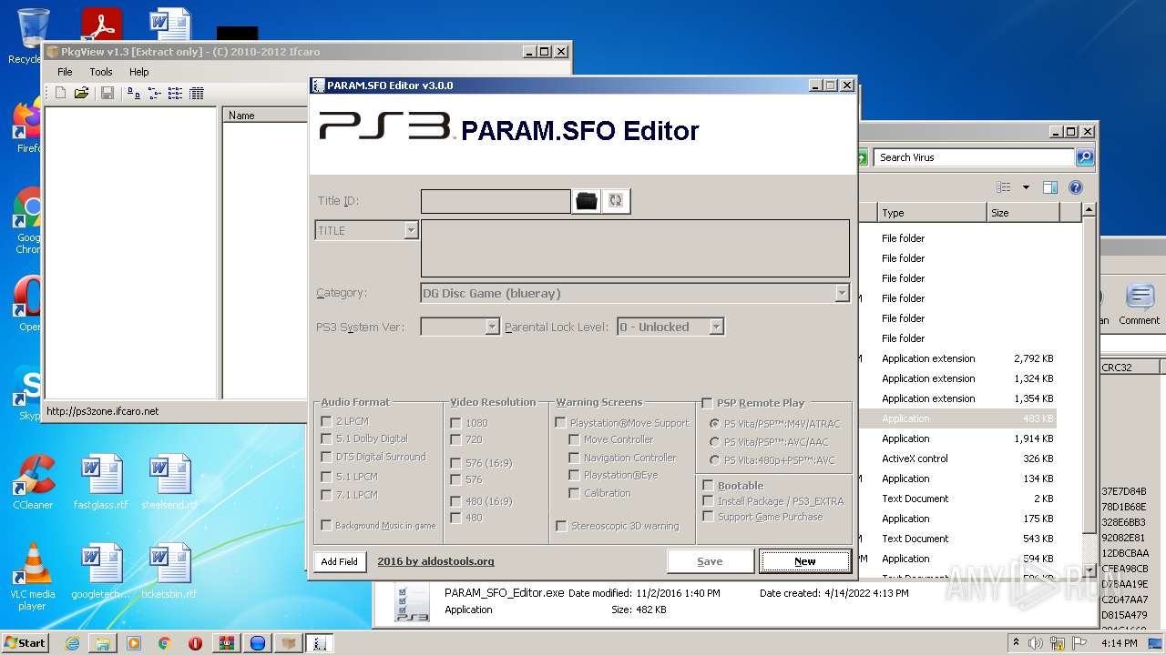Open PARAM.SFO file using the folder icon
Viewport: 1166px width, 655px height.
click(587, 201)
